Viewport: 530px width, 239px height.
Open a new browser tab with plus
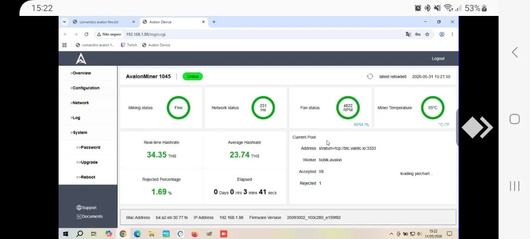214,22
